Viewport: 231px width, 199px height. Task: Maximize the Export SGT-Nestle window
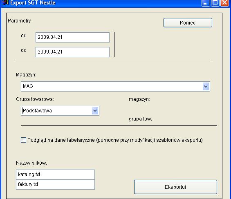coord(215,3)
